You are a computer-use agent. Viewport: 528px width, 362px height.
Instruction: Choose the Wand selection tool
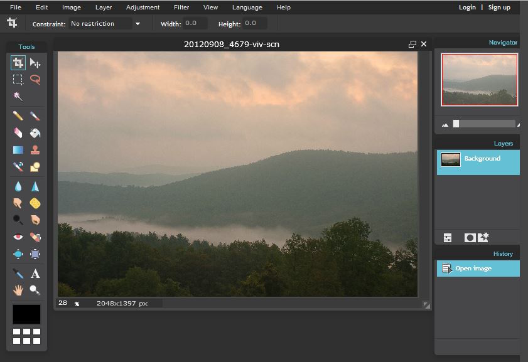click(18, 97)
